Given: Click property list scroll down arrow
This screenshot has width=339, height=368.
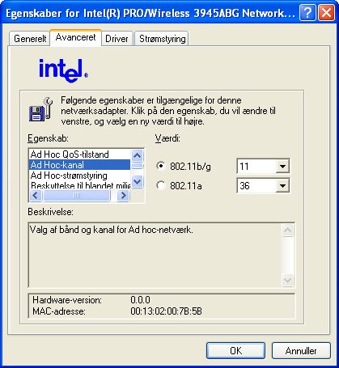Looking at the screenshot, I should click(x=138, y=182).
